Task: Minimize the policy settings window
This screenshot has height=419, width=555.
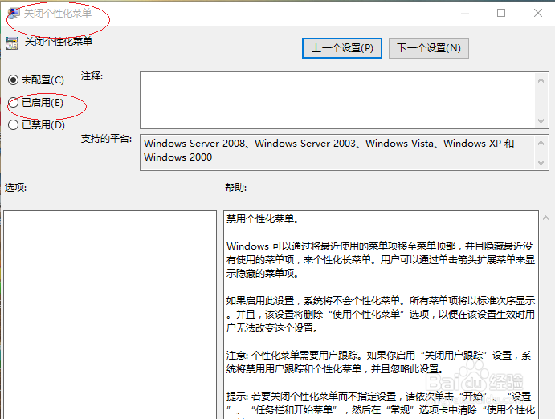Action: pos(465,13)
